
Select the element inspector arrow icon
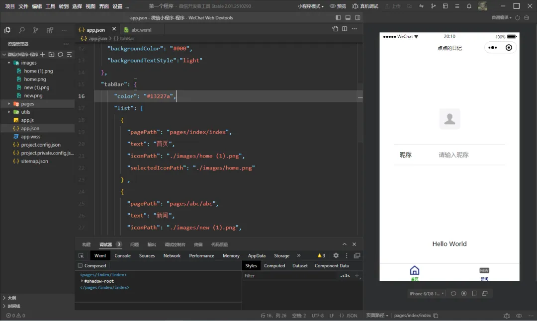pyautogui.click(x=81, y=255)
